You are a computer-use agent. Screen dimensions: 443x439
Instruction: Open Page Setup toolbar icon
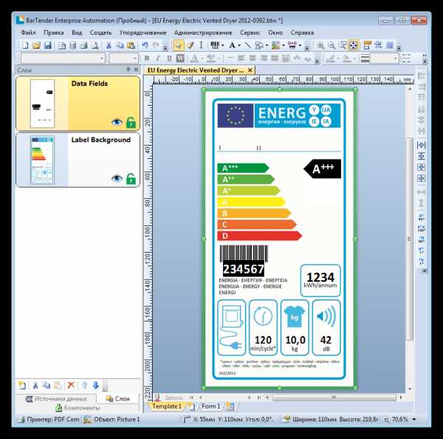(62, 45)
